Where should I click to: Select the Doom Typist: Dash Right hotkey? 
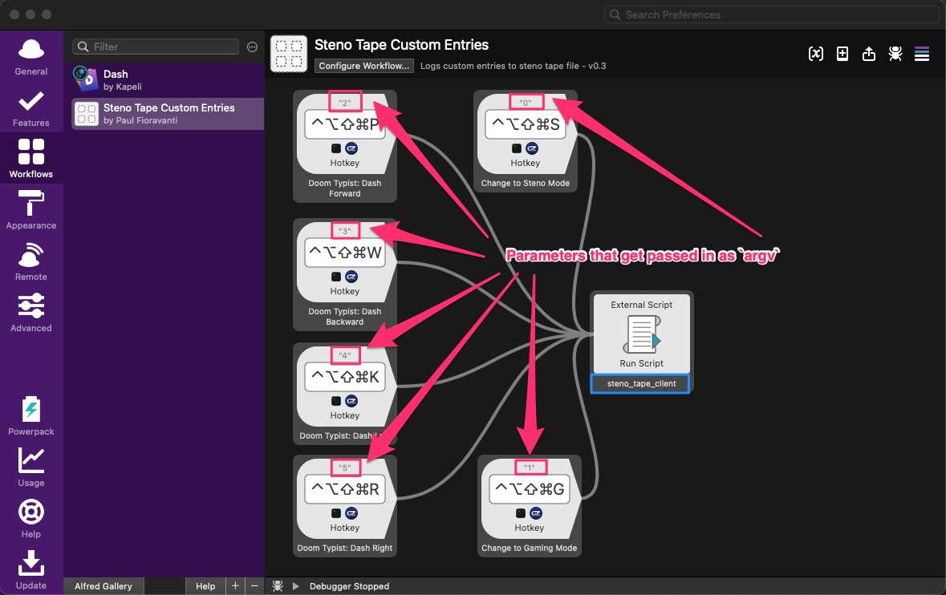[344, 506]
